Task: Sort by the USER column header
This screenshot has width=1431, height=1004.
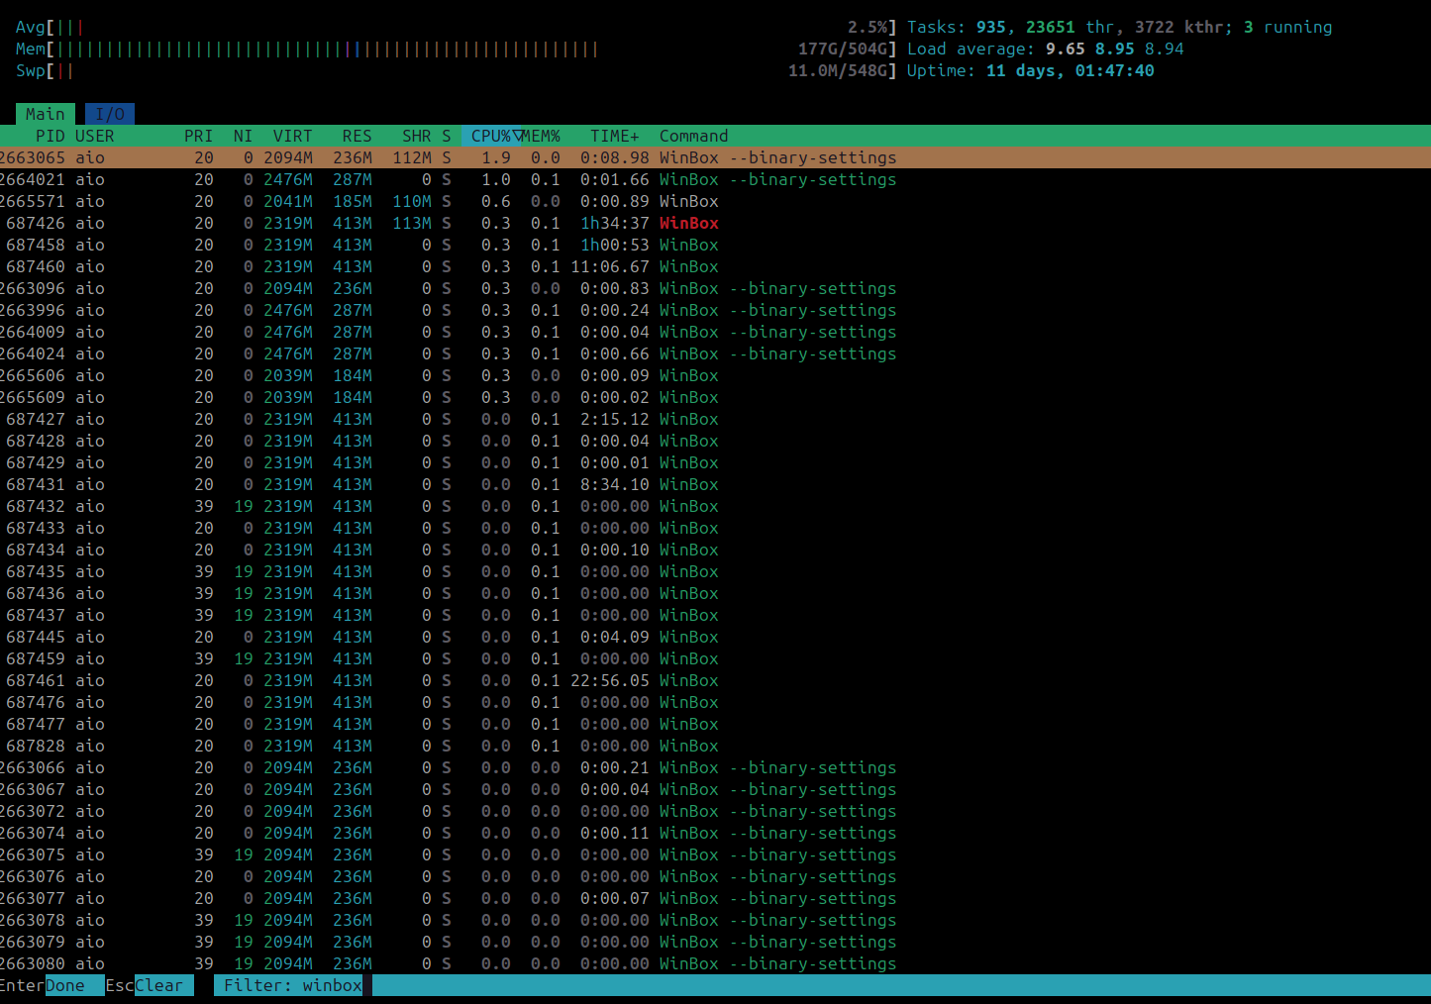Action: [x=95, y=136]
